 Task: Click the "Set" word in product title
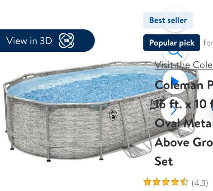point(164,161)
